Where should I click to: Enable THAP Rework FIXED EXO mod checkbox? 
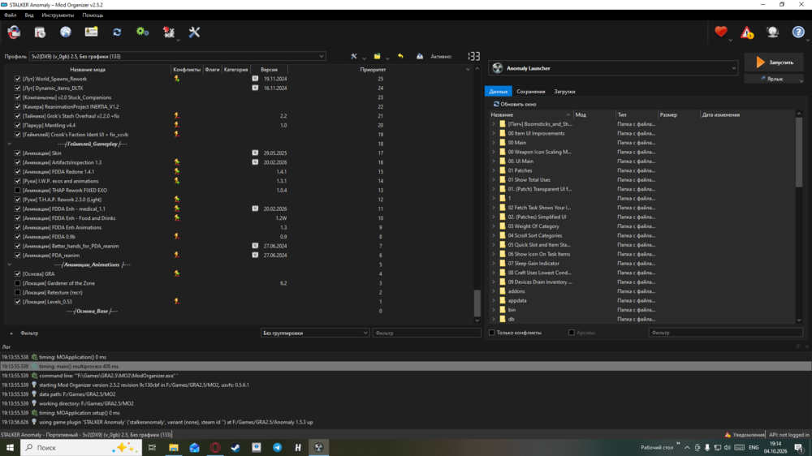(18, 191)
